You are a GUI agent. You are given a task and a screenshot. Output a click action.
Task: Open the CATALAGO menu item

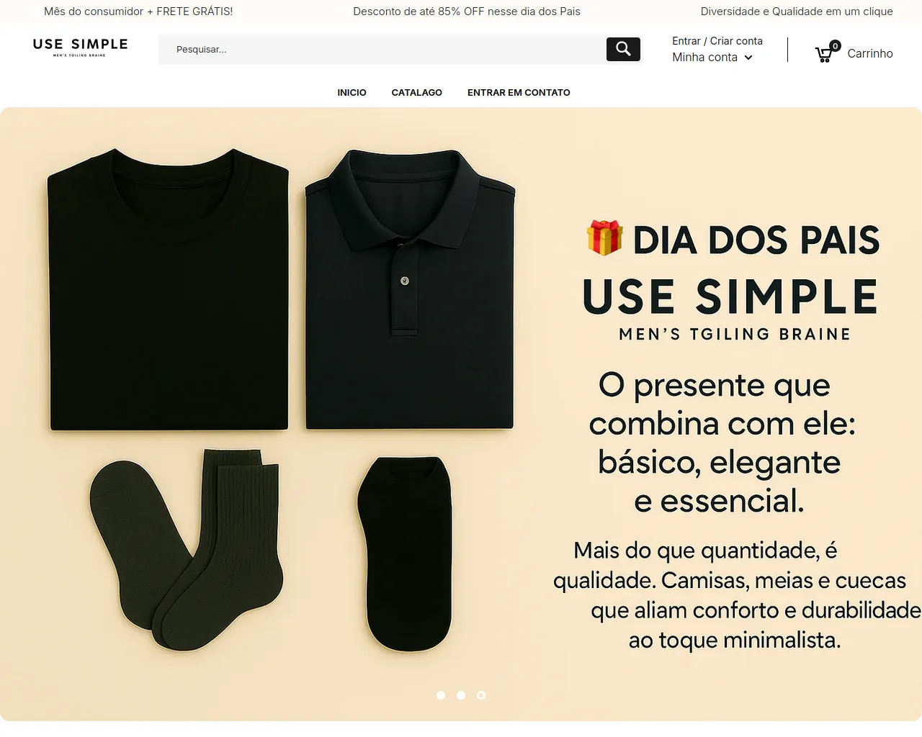[416, 92]
